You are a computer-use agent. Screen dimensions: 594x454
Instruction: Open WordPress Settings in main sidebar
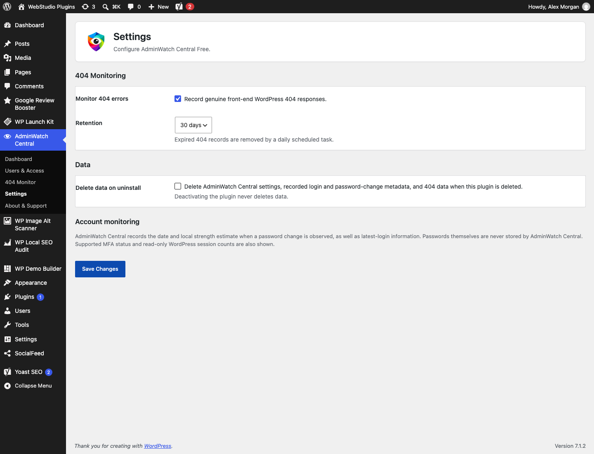coord(33,339)
